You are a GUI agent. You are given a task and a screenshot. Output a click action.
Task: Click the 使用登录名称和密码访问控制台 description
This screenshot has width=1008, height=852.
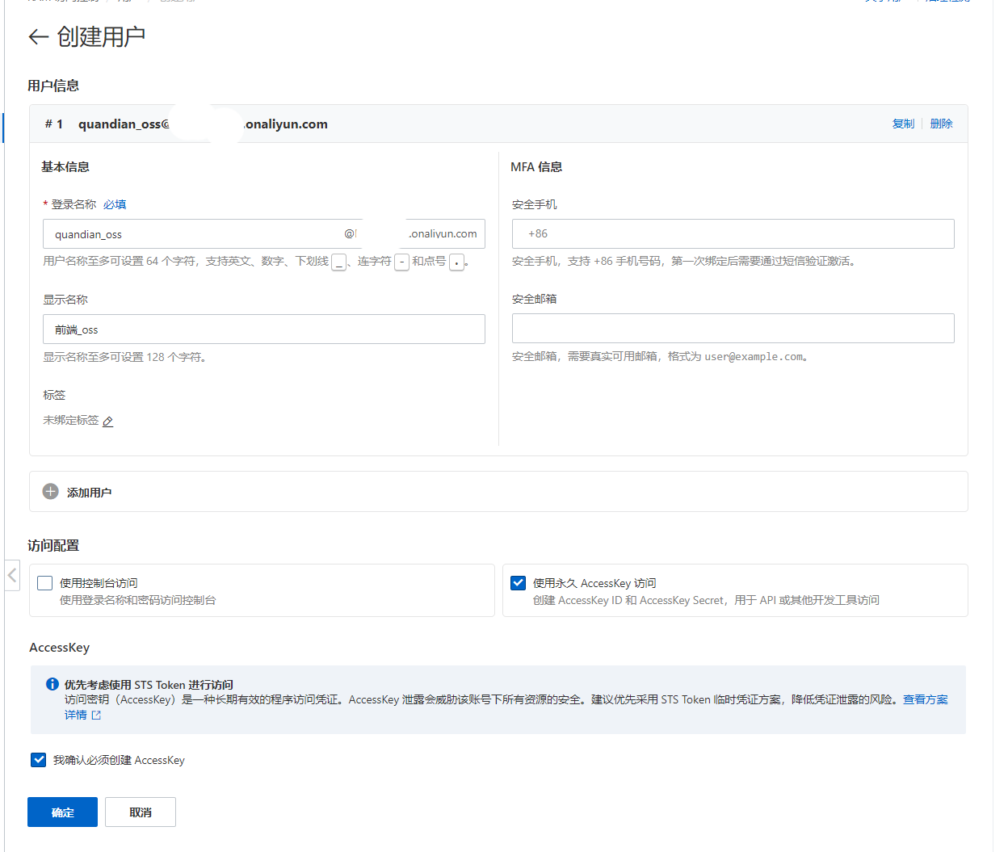pos(138,600)
